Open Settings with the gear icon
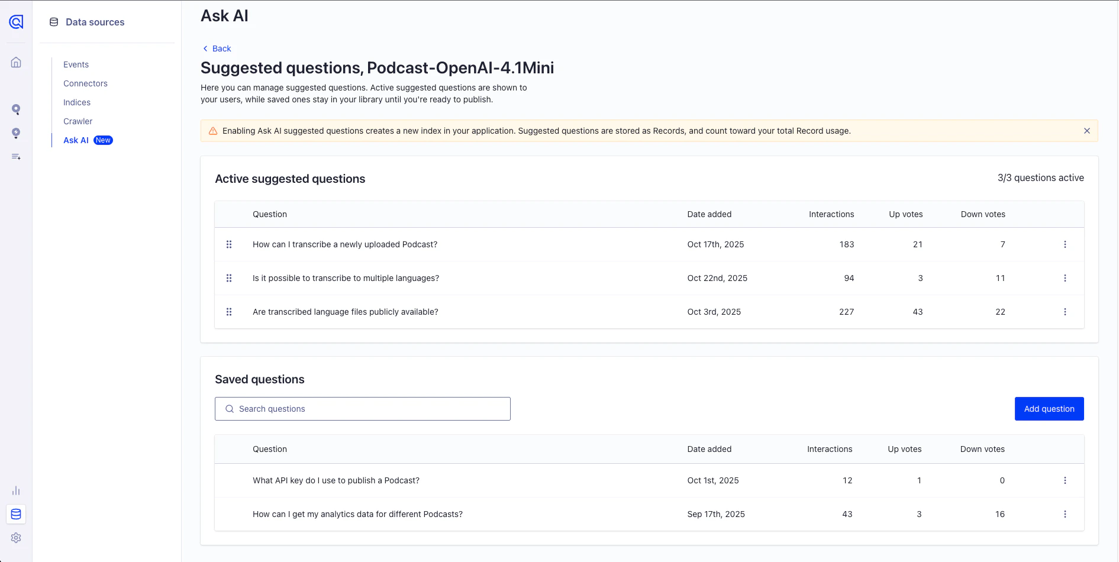The height and width of the screenshot is (562, 1119). [x=16, y=537]
